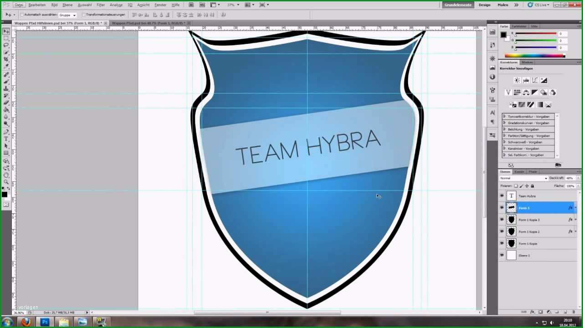Select the Brush tool
The image size is (583, 328).
point(6,82)
